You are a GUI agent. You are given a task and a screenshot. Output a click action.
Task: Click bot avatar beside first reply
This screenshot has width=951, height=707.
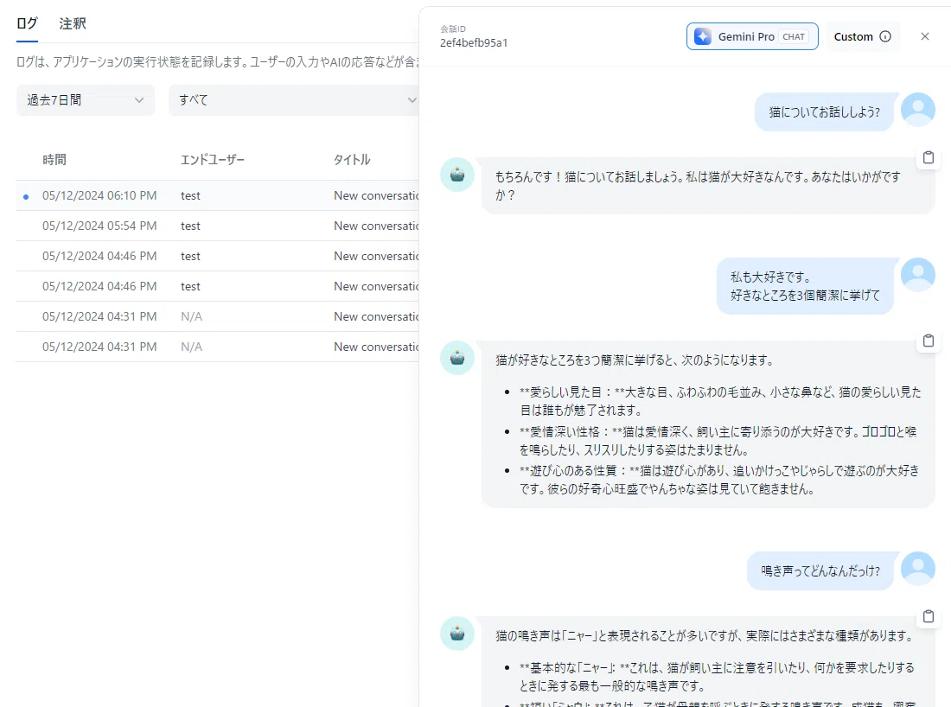click(457, 175)
